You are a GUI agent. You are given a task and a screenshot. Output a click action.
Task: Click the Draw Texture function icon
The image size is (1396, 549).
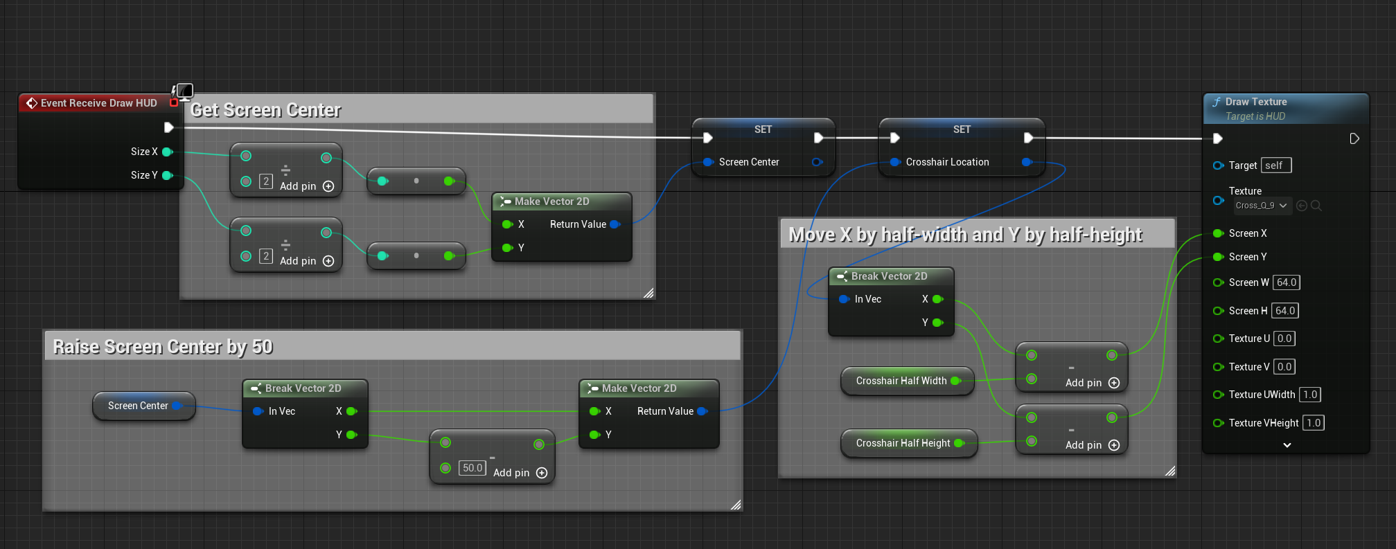tap(1217, 102)
